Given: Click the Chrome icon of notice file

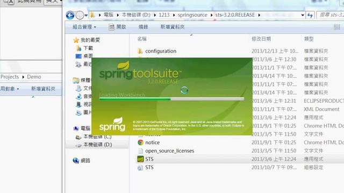Looking at the screenshot, I should pos(140,143).
